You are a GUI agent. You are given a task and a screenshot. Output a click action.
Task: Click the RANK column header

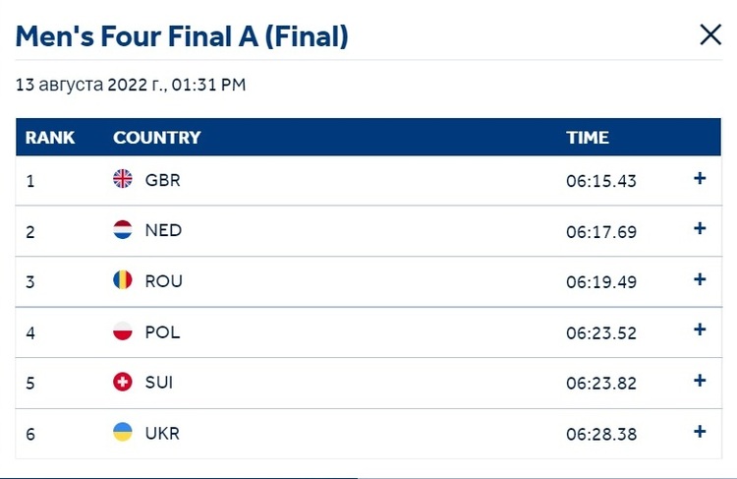click(x=50, y=138)
